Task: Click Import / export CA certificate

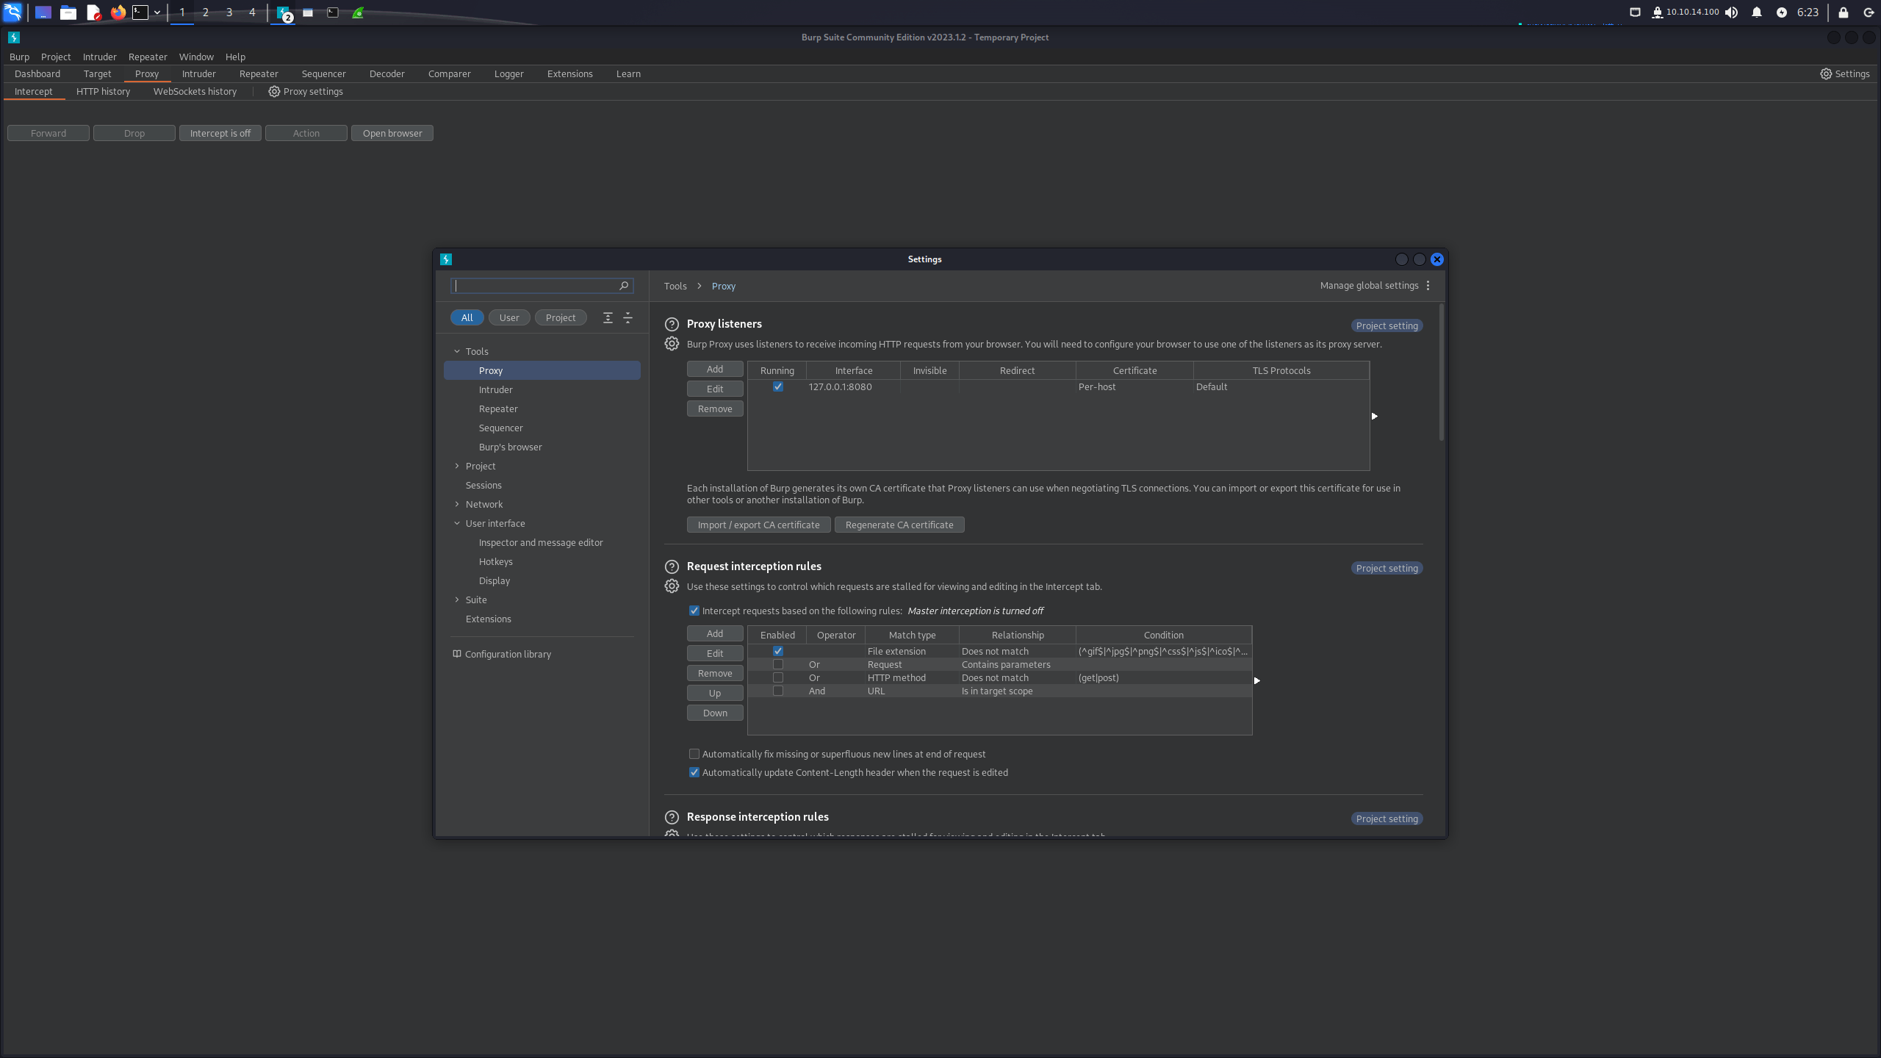Action: (758, 525)
